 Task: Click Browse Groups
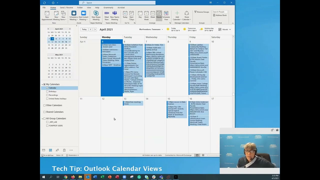[201, 12]
